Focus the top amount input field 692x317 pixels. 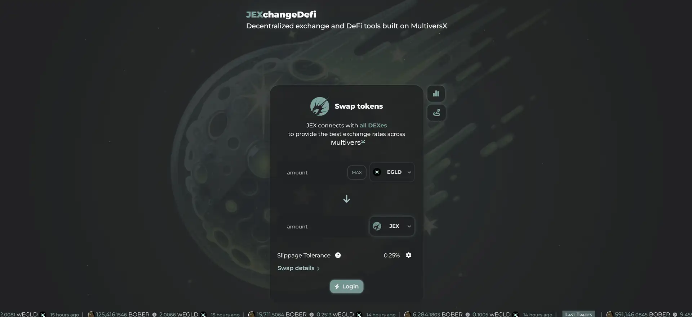314,172
